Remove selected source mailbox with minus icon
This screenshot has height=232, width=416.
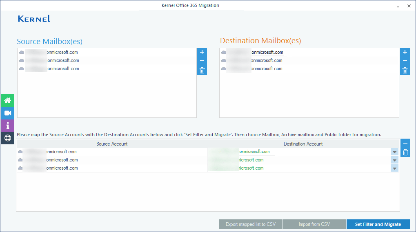point(202,61)
